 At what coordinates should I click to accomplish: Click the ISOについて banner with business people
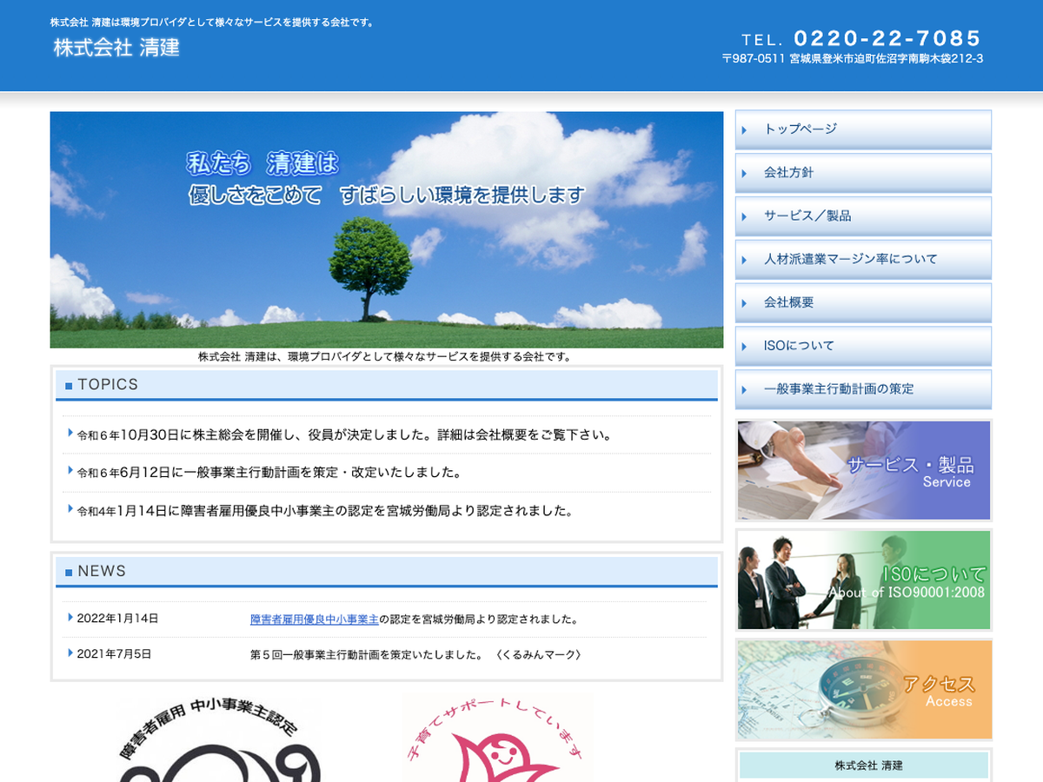[863, 580]
